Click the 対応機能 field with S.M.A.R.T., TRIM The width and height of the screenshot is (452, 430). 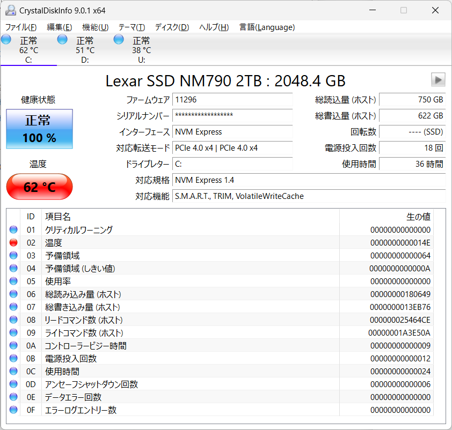(x=309, y=196)
